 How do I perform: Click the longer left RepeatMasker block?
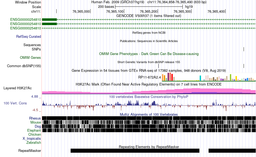point(135,151)
